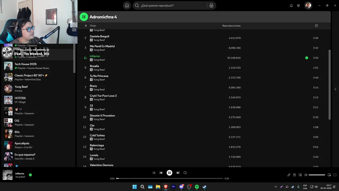Sort by duration clock icon
339x191 pixels.
[316, 26]
